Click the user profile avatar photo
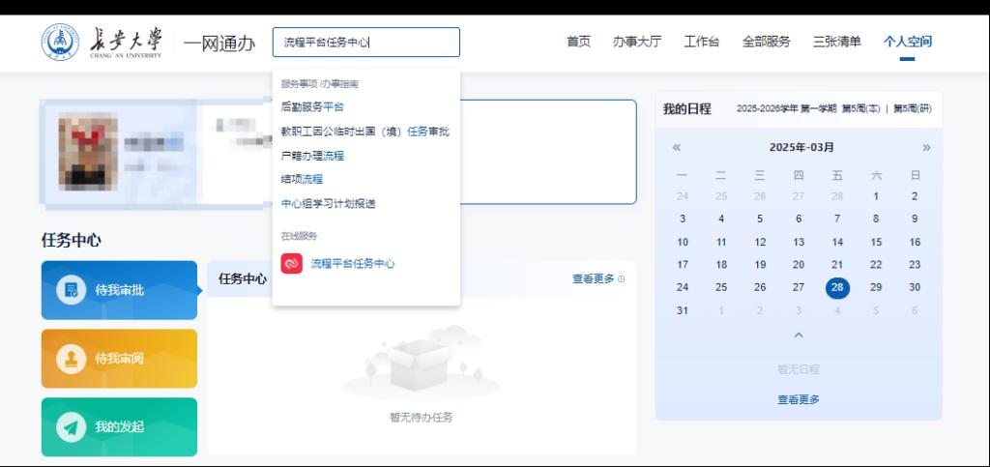This screenshot has height=467, width=990. pos(88,152)
